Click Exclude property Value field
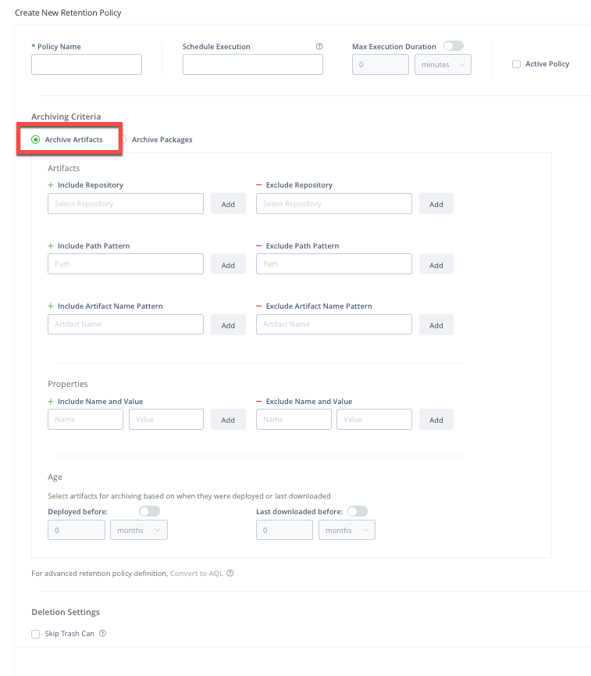 click(374, 419)
